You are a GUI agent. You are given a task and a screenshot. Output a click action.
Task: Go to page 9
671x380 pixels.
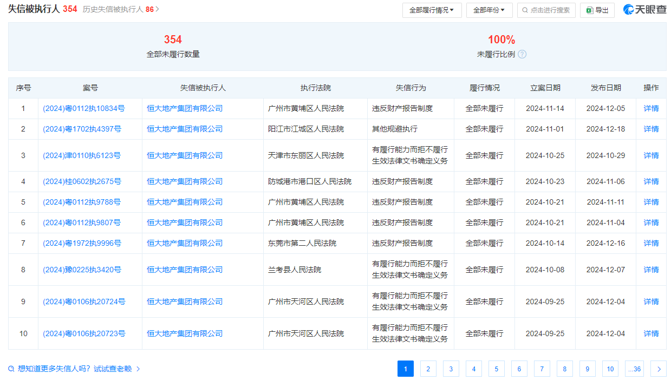coord(587,369)
